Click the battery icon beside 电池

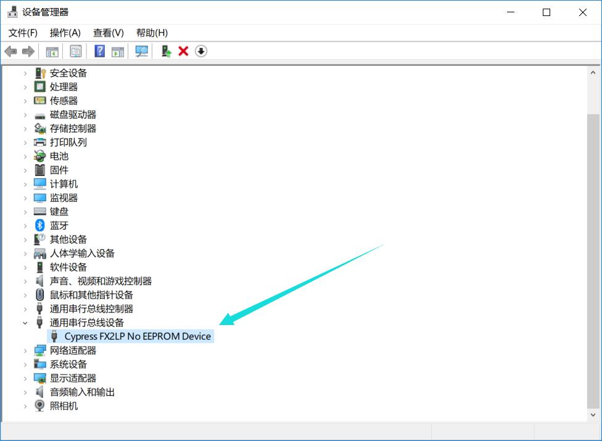[40, 156]
